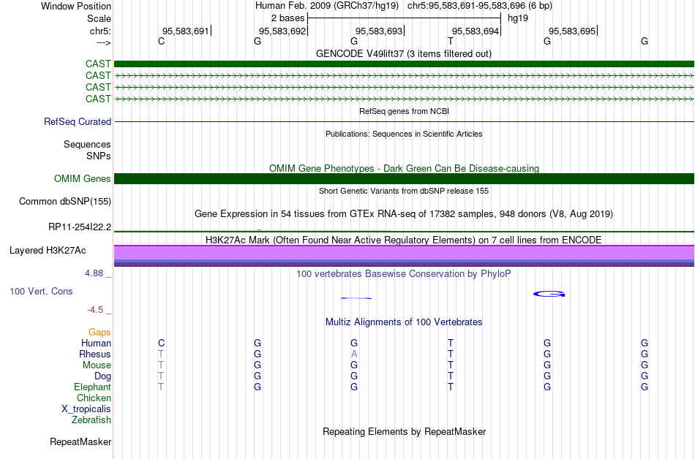
Task: Click the -4.5 lower scale value
Action: point(95,310)
